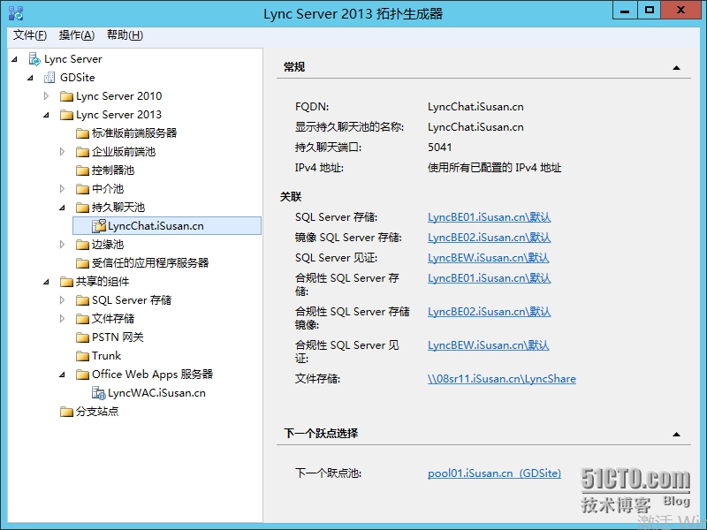Select the LyncWAC.iSusan.cn tree item
Screen dimensions: 707x530
click(156, 393)
